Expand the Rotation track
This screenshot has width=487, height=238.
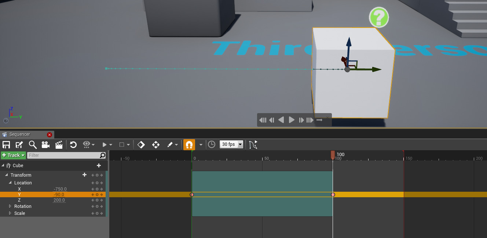click(10, 206)
